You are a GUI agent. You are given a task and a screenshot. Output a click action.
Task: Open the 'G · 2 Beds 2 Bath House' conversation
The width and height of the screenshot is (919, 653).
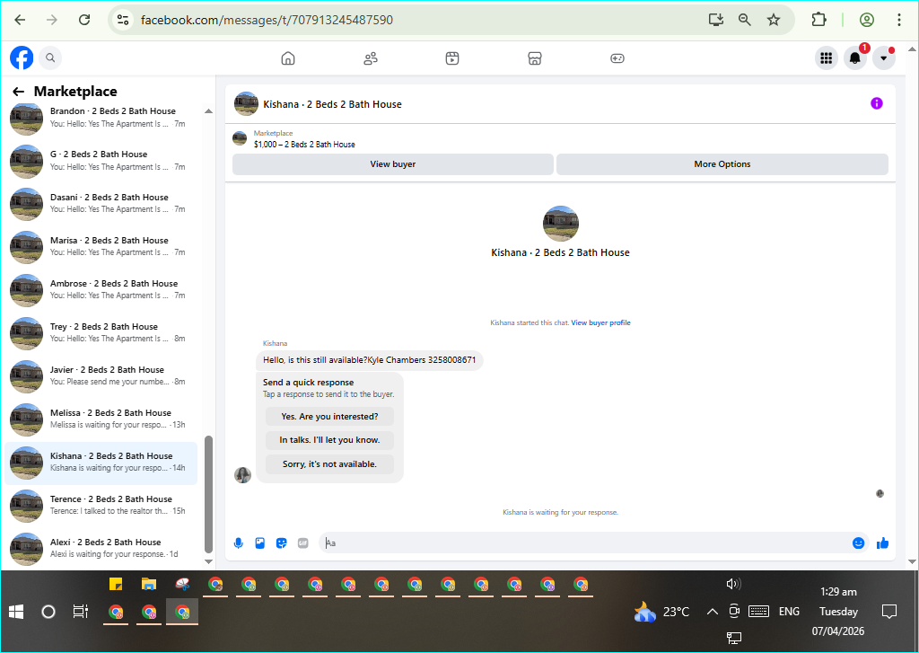coord(101,161)
